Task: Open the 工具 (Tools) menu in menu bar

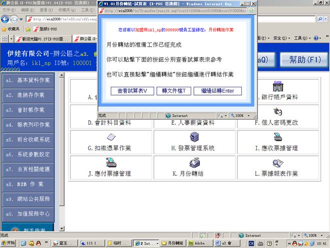Action: click(x=87, y=10)
